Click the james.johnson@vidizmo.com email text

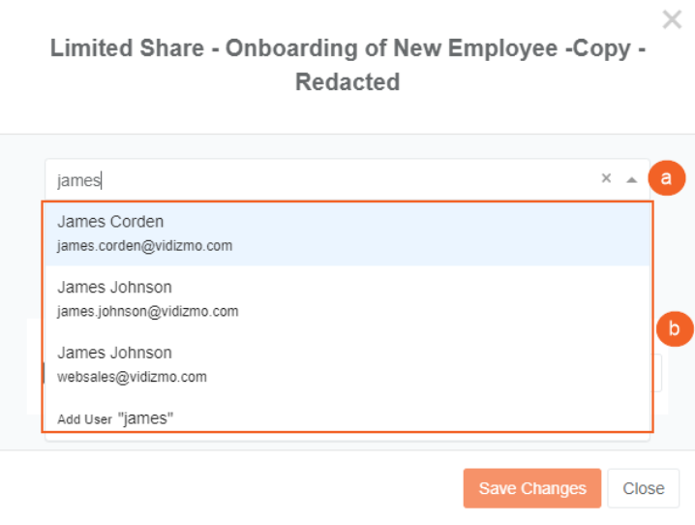pyautogui.click(x=147, y=311)
